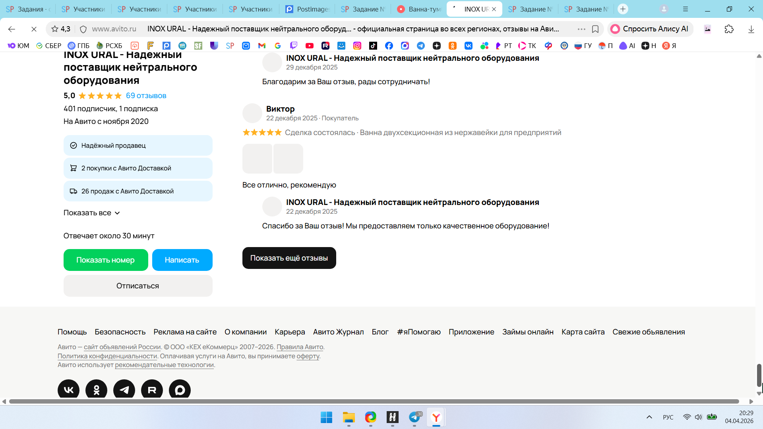Open YouTube bookmark in bookmarks bar
The width and height of the screenshot is (763, 429).
[x=310, y=46]
